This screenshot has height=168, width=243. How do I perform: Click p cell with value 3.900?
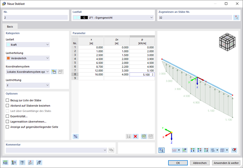click(142, 59)
